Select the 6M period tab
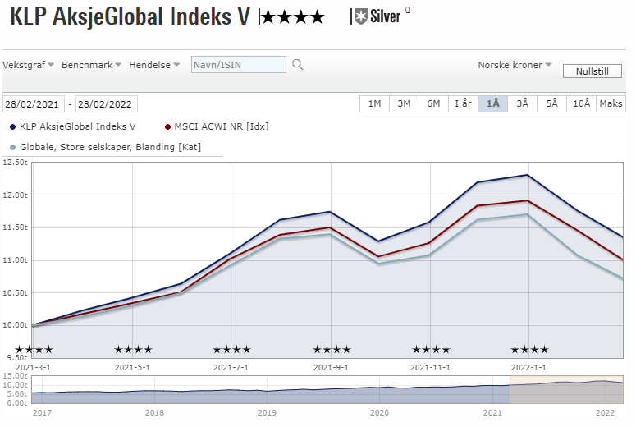This screenshot has height=427, width=636. pos(433,103)
